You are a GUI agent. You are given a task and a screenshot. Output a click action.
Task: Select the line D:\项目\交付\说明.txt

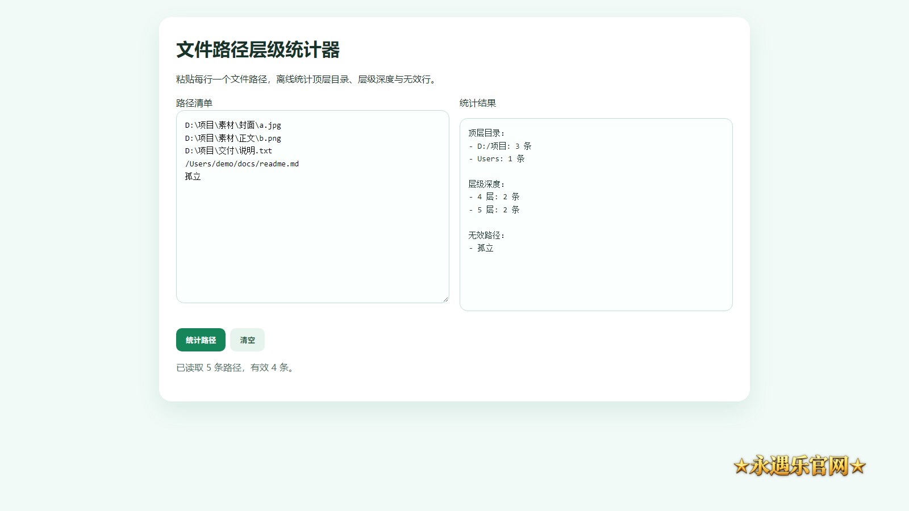tap(228, 150)
